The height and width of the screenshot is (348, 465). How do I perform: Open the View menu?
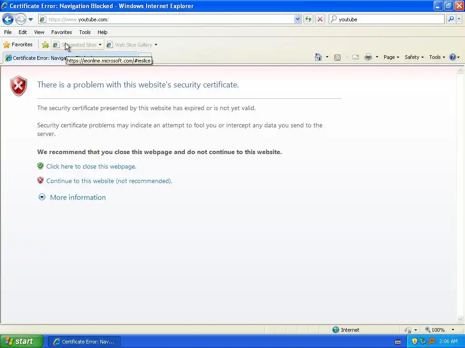pyautogui.click(x=39, y=32)
